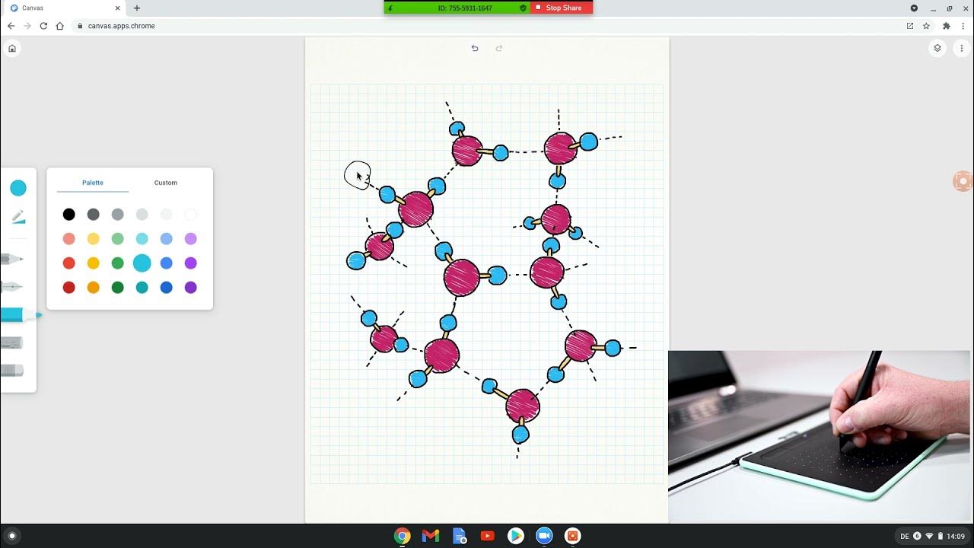Screen dimensions: 974x548
Task: Pick the orange swatch
Action: coord(94,288)
